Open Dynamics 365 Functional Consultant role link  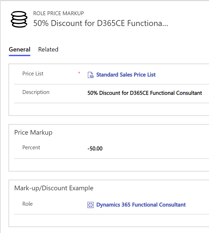pos(141,205)
